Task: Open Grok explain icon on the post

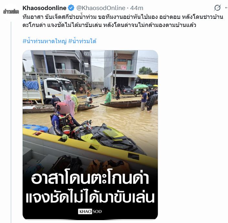Action: click(x=218, y=8)
